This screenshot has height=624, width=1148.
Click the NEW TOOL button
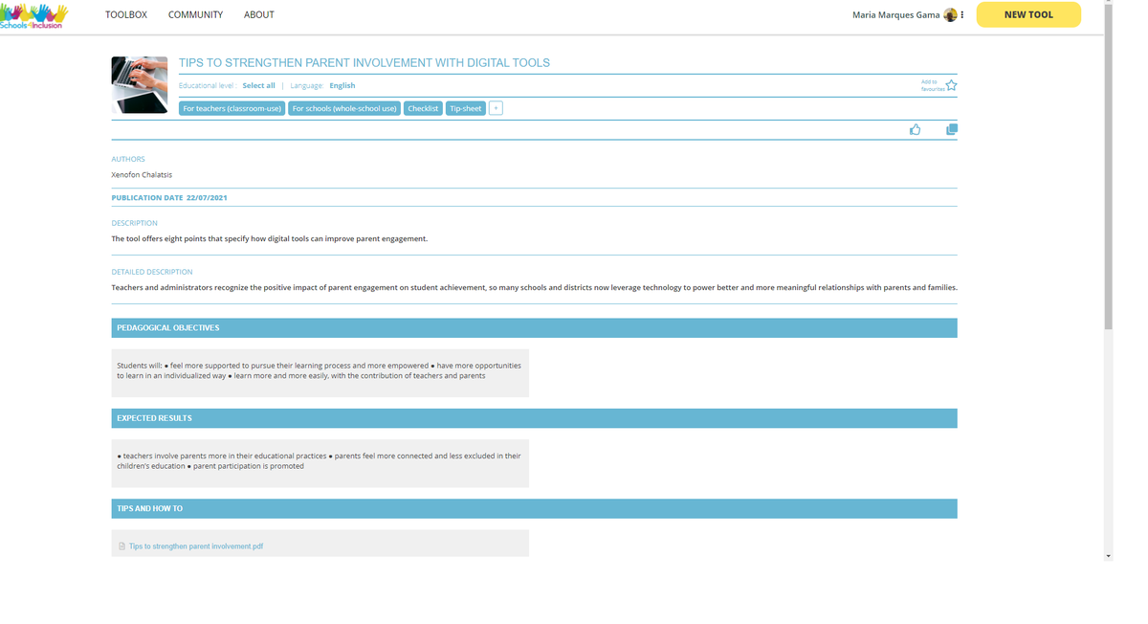[1028, 14]
